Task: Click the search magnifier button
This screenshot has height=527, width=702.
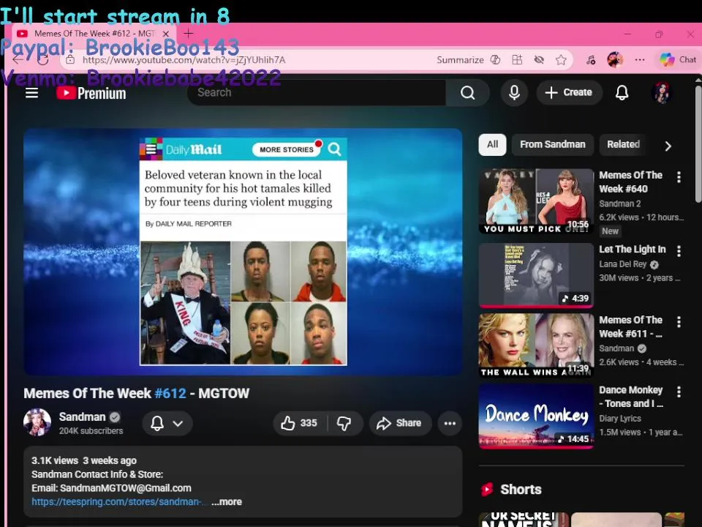Action: 467,93
